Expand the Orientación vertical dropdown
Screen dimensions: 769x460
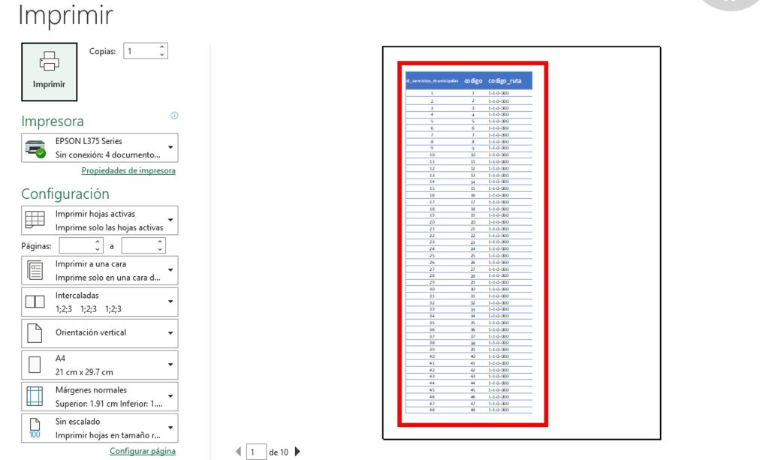[171, 333]
